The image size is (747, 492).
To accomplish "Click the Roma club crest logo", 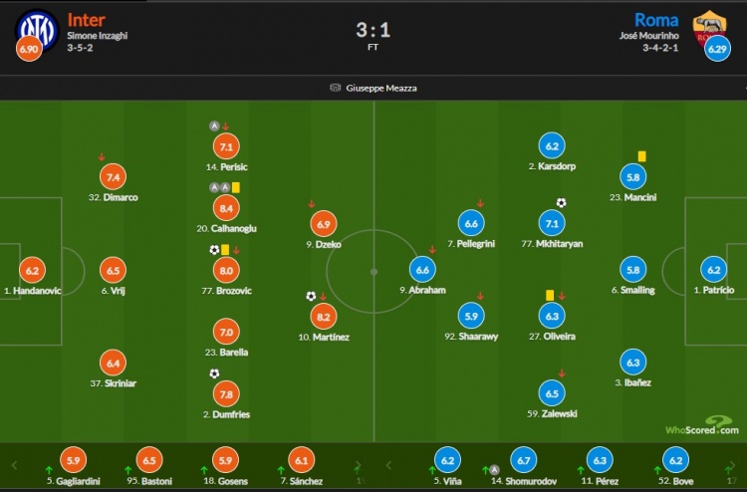I will coord(709,29).
